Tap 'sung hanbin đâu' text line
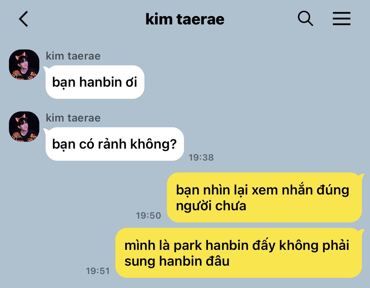 tap(177, 261)
